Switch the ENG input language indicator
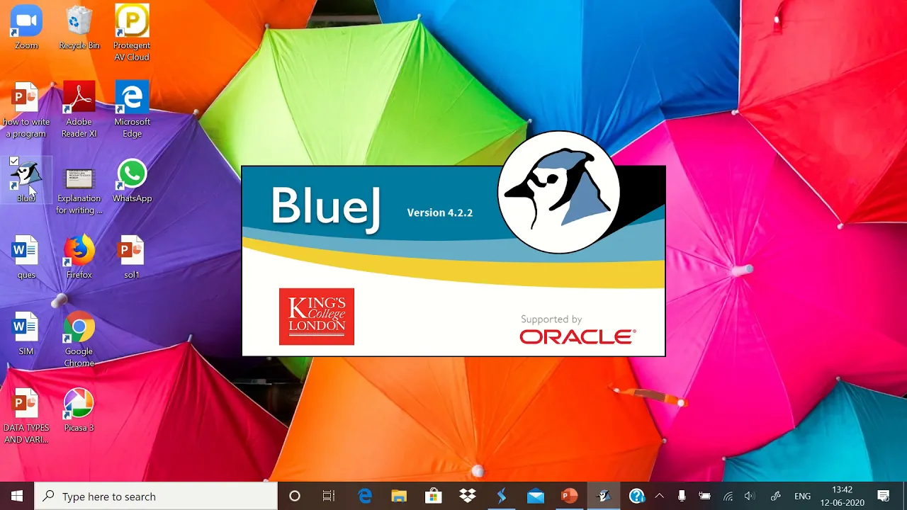 (802, 496)
